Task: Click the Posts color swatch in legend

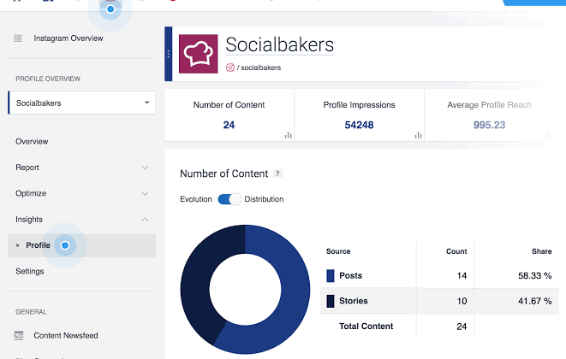Action: click(x=331, y=275)
